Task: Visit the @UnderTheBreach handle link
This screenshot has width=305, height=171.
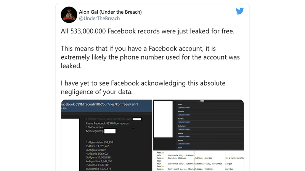Action: pos(99,18)
